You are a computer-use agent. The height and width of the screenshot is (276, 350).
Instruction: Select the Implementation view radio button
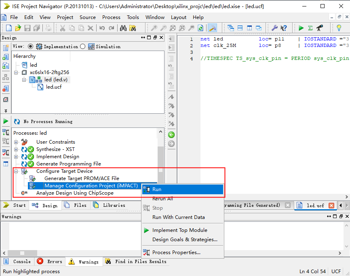(31, 47)
